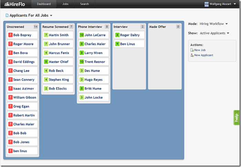The width and height of the screenshot is (241, 167).
Task: Click the score 3 badge for Des Hume
Action: pos(82,70)
